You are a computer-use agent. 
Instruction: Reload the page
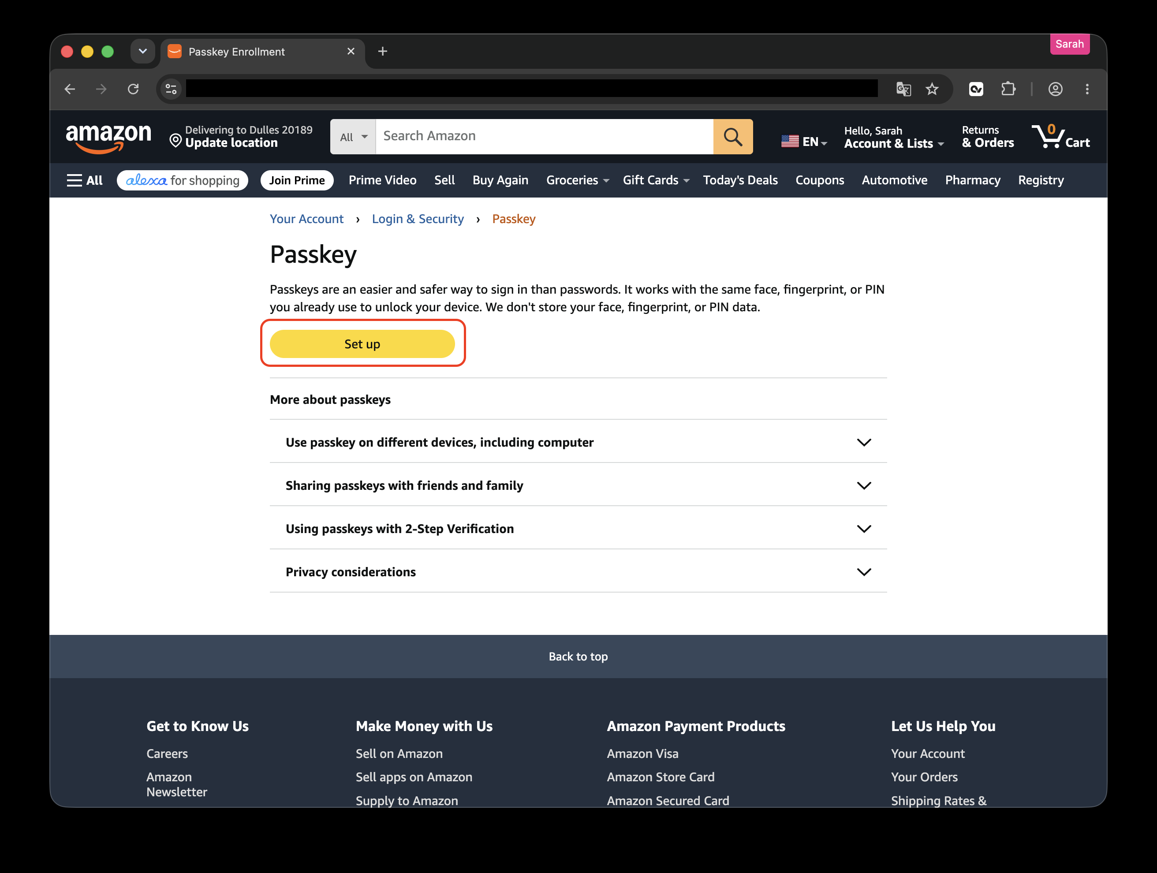[x=133, y=90]
